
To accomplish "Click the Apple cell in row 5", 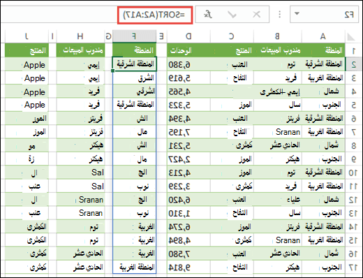I will (x=27, y=105).
